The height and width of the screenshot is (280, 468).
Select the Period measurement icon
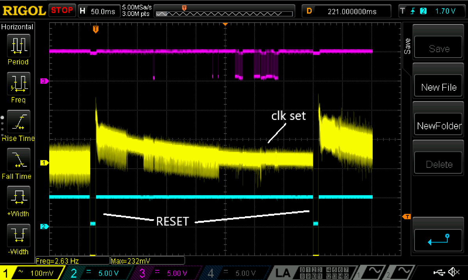click(18, 46)
